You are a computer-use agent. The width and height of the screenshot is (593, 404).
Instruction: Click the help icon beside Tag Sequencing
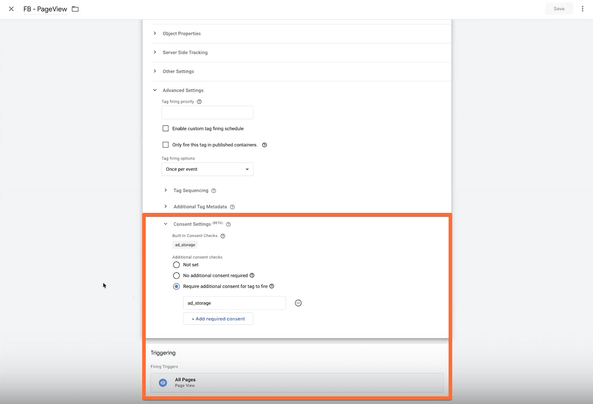(214, 190)
